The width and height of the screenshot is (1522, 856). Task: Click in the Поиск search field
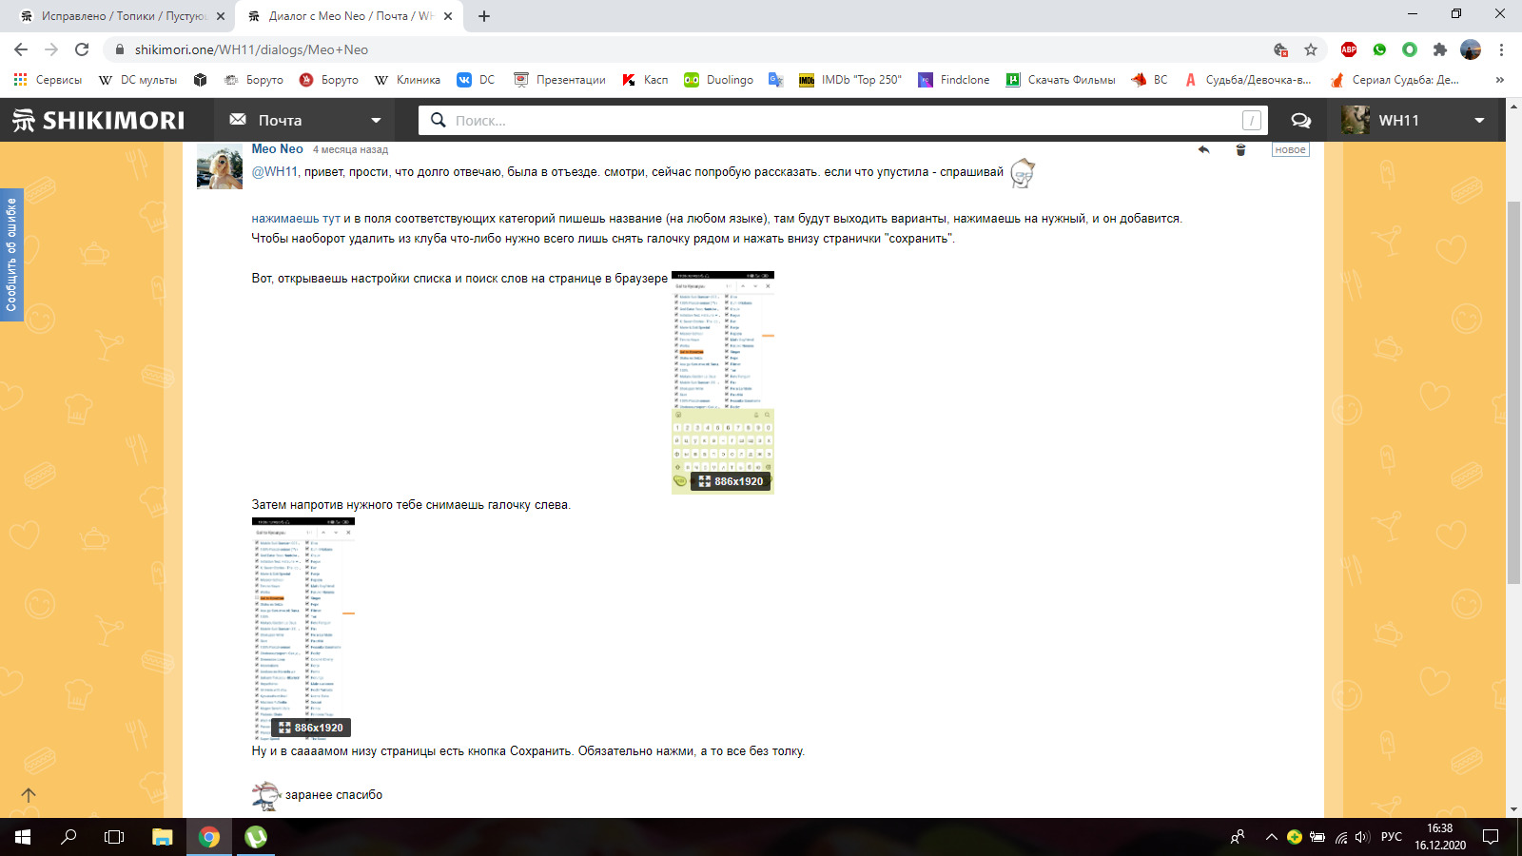coord(837,120)
